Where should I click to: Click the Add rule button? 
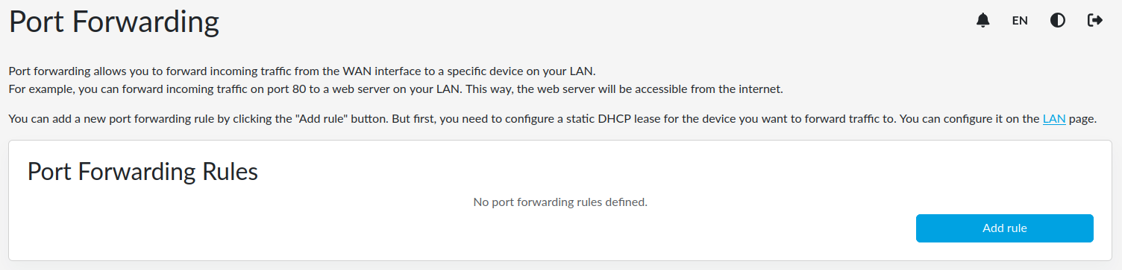pos(1004,228)
